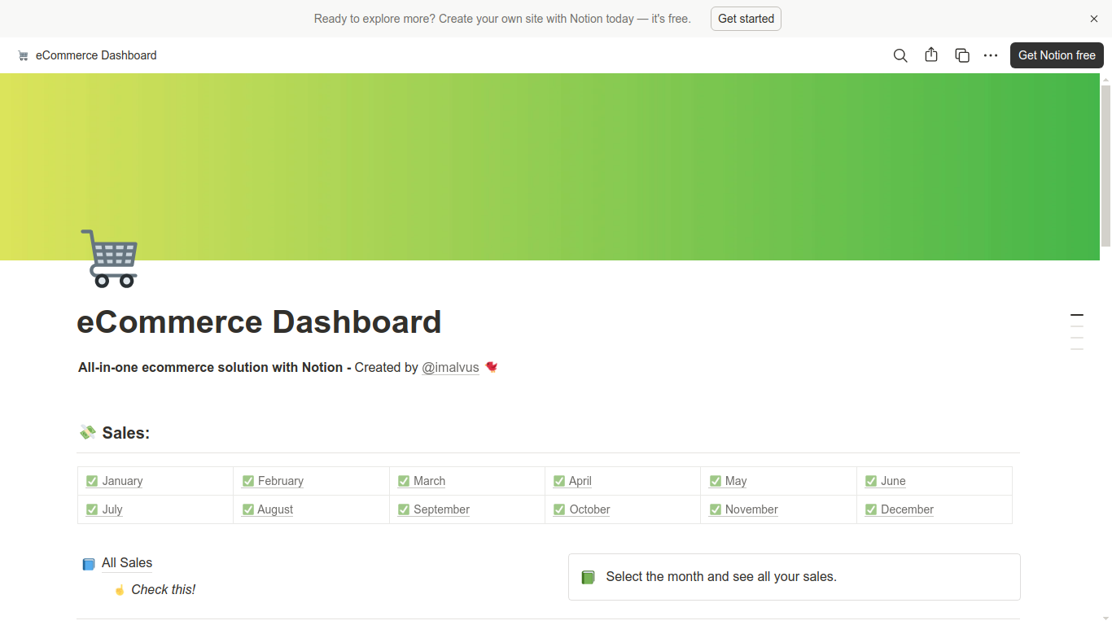The width and height of the screenshot is (1112, 625).
Task: Click the checkmark icon beside November
Action: pyautogui.click(x=716, y=509)
